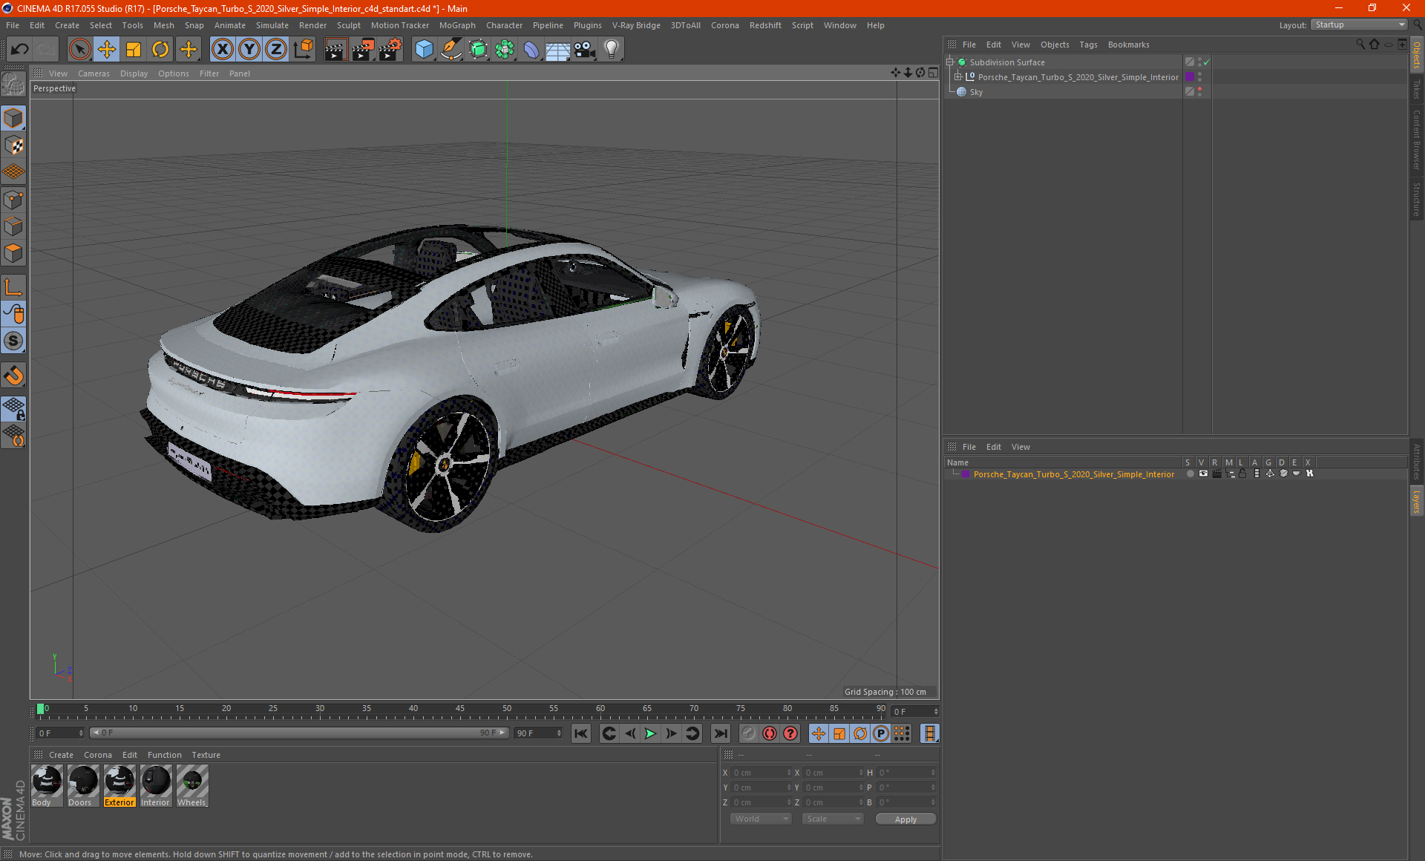Select the Body material thumbnail
The width and height of the screenshot is (1425, 861).
pos(47,785)
